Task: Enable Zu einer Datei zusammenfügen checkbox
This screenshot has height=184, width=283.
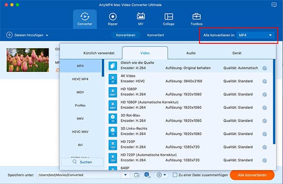Action: (175, 175)
